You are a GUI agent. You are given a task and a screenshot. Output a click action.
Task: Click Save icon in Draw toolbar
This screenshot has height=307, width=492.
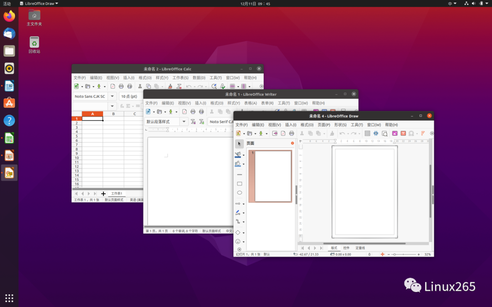261,133
